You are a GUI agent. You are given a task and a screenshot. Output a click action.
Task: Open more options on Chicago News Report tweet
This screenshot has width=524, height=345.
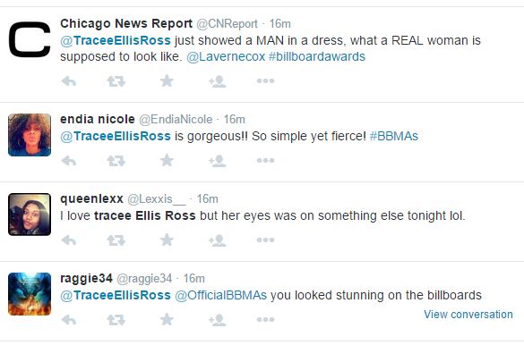click(265, 80)
